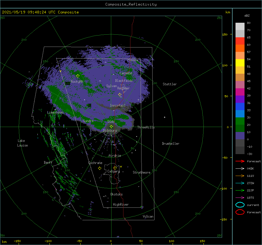Click the RockyMH town label
The width and height of the screenshot is (262, 245).
pos(77,82)
